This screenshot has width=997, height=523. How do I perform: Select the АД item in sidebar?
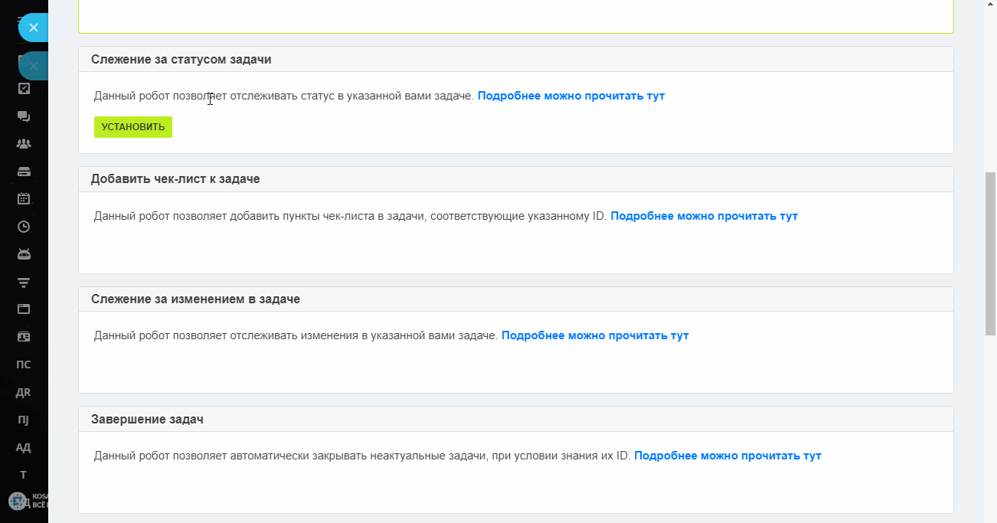click(x=24, y=447)
